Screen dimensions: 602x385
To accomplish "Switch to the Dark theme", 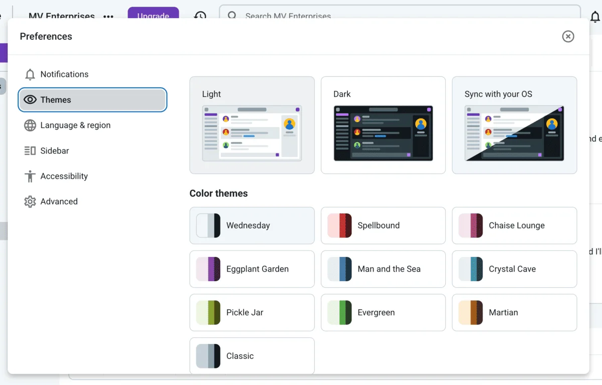I will pos(383,125).
